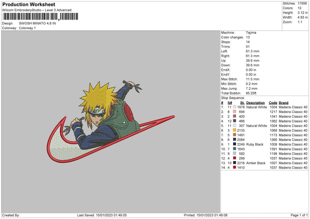This screenshot has height=219, width=310.
Task: Pick the navy blue swatch with 2084 stitches
Action: [235, 139]
